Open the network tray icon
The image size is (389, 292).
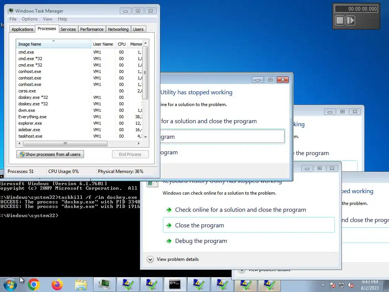click(342, 285)
